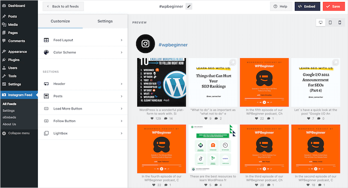This screenshot has height=188, width=348.
Task: Click the Media icon in sidebar
Action: pyautogui.click(x=4, y=24)
